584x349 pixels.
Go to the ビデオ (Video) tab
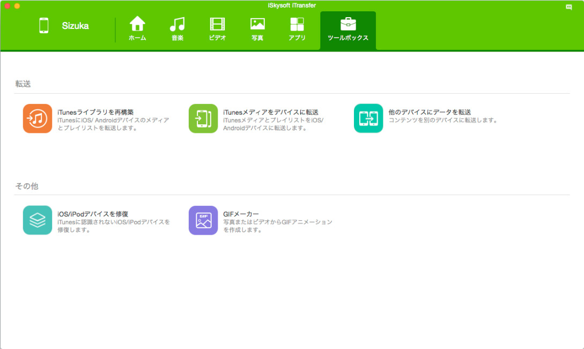(x=217, y=28)
